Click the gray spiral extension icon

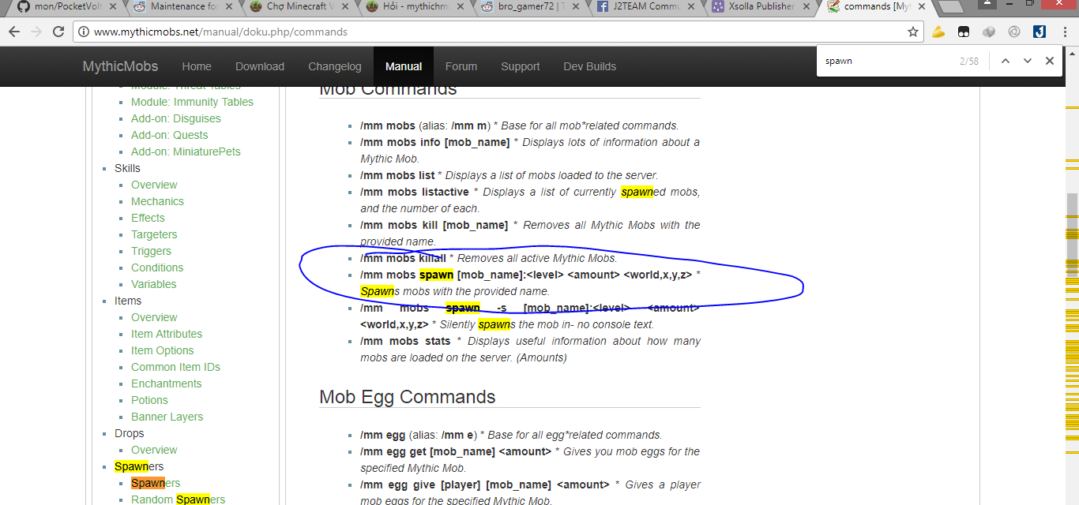coord(1014,32)
